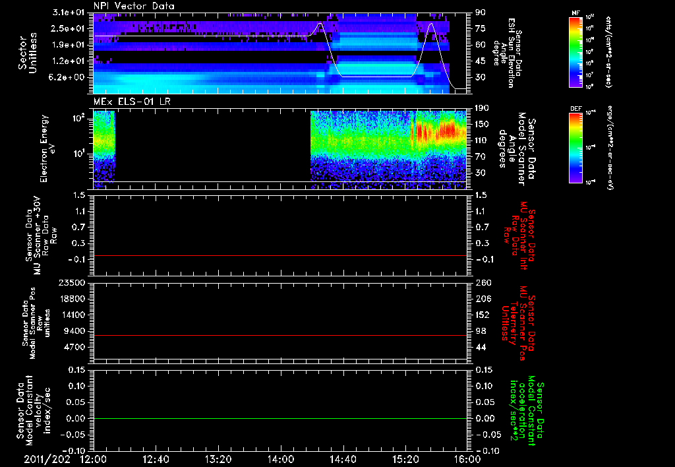Click the 3.1e+01 sector tick label
Viewport: 675px width, 467px height.
[x=69, y=13]
